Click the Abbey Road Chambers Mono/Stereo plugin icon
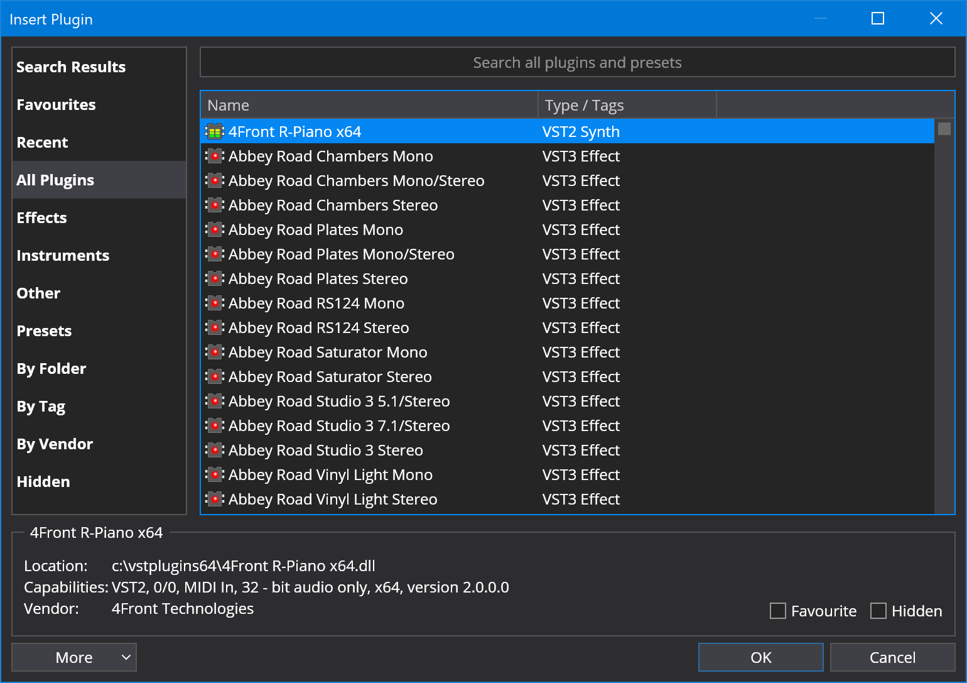Screen dimensions: 967x683 (215, 180)
